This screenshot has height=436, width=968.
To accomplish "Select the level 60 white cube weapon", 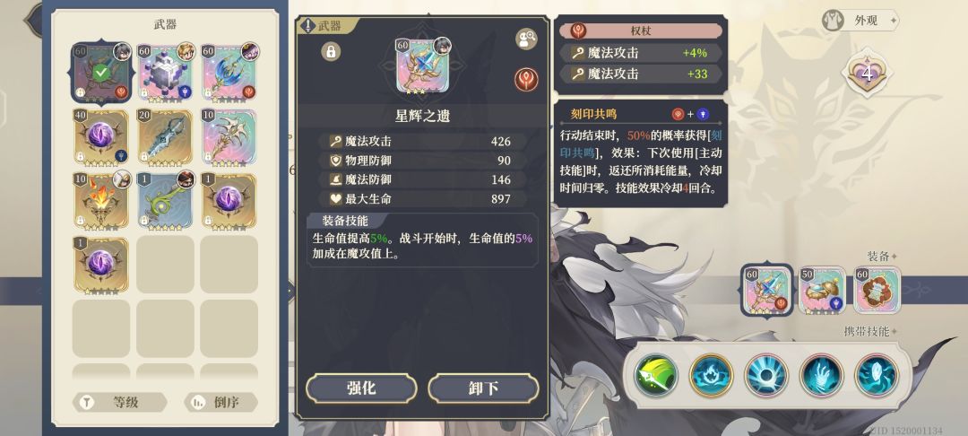I will click(166, 72).
